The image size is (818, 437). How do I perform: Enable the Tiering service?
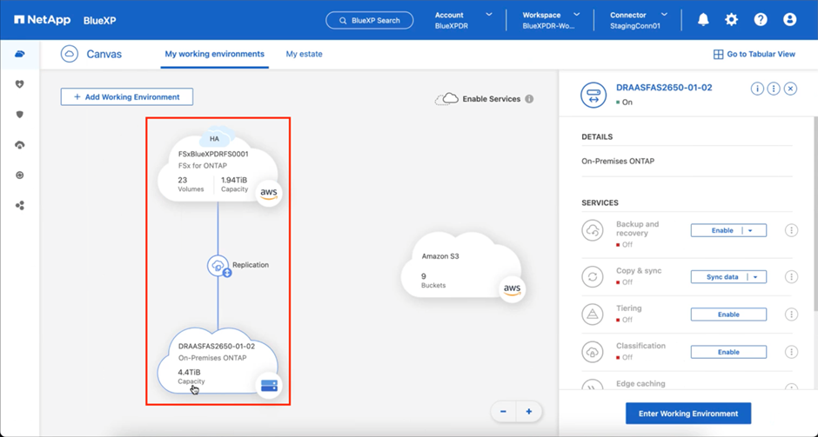tap(728, 315)
